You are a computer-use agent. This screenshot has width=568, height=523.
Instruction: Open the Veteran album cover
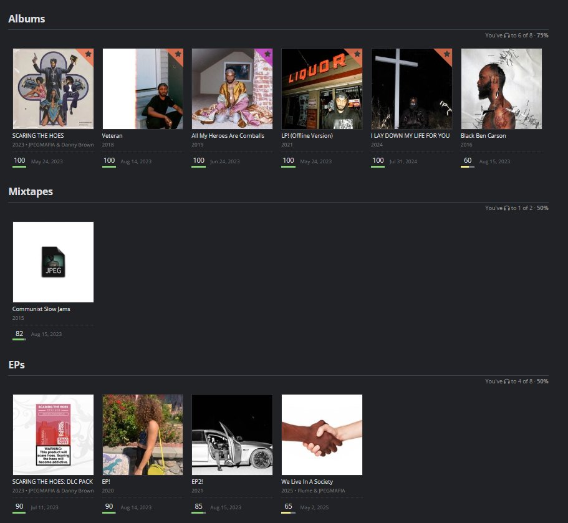coord(143,89)
